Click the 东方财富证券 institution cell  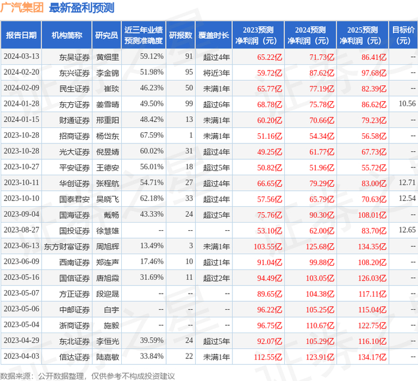click(x=67, y=246)
